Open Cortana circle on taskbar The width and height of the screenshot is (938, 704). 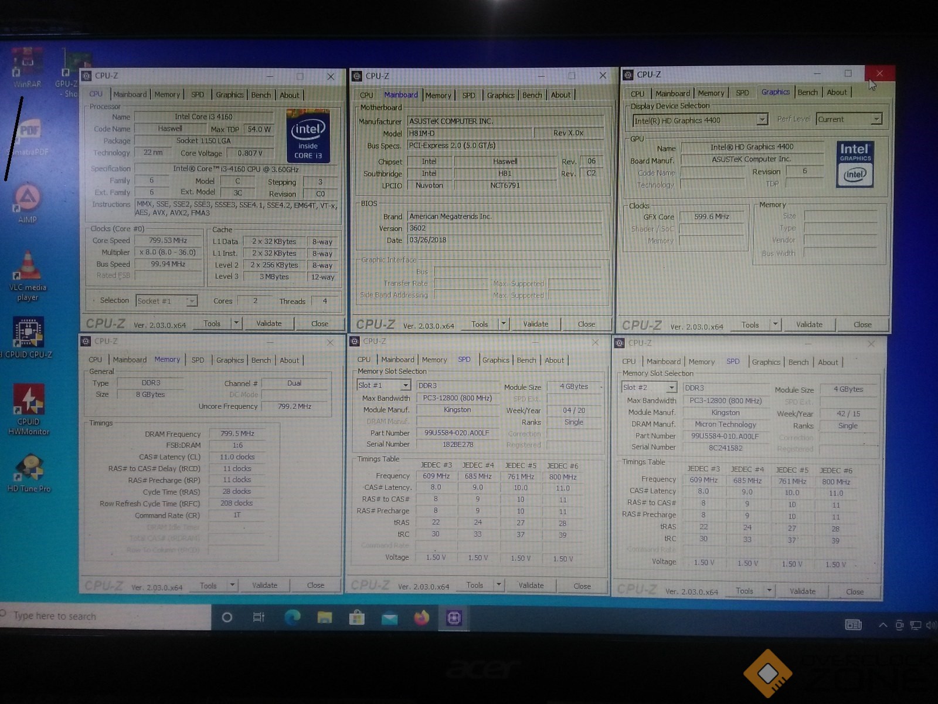coord(227,617)
